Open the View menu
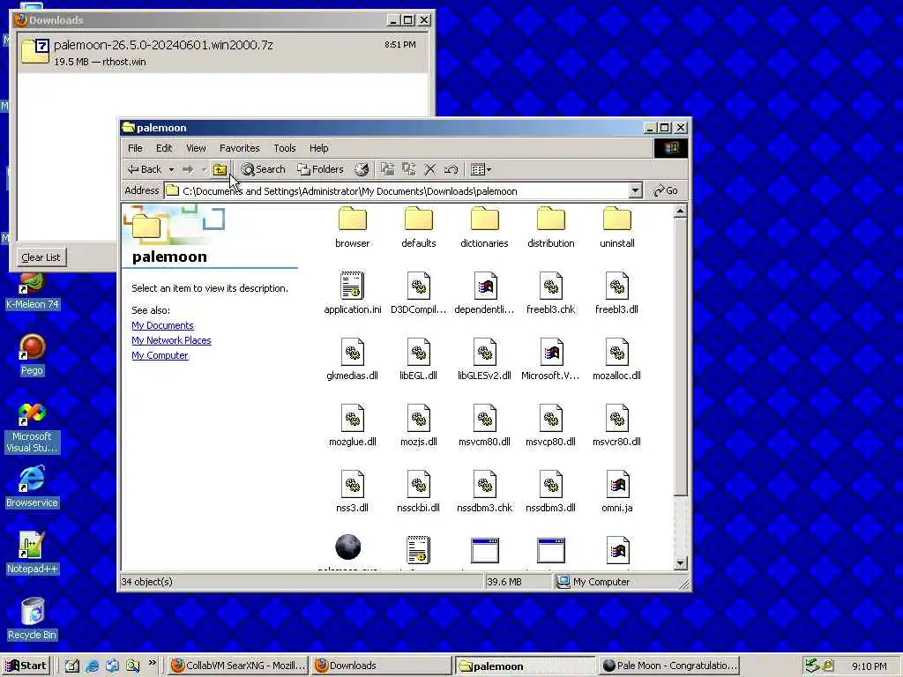The height and width of the screenshot is (677, 903). tap(196, 148)
